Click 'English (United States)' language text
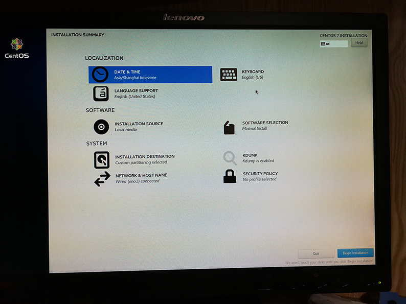 pos(135,97)
